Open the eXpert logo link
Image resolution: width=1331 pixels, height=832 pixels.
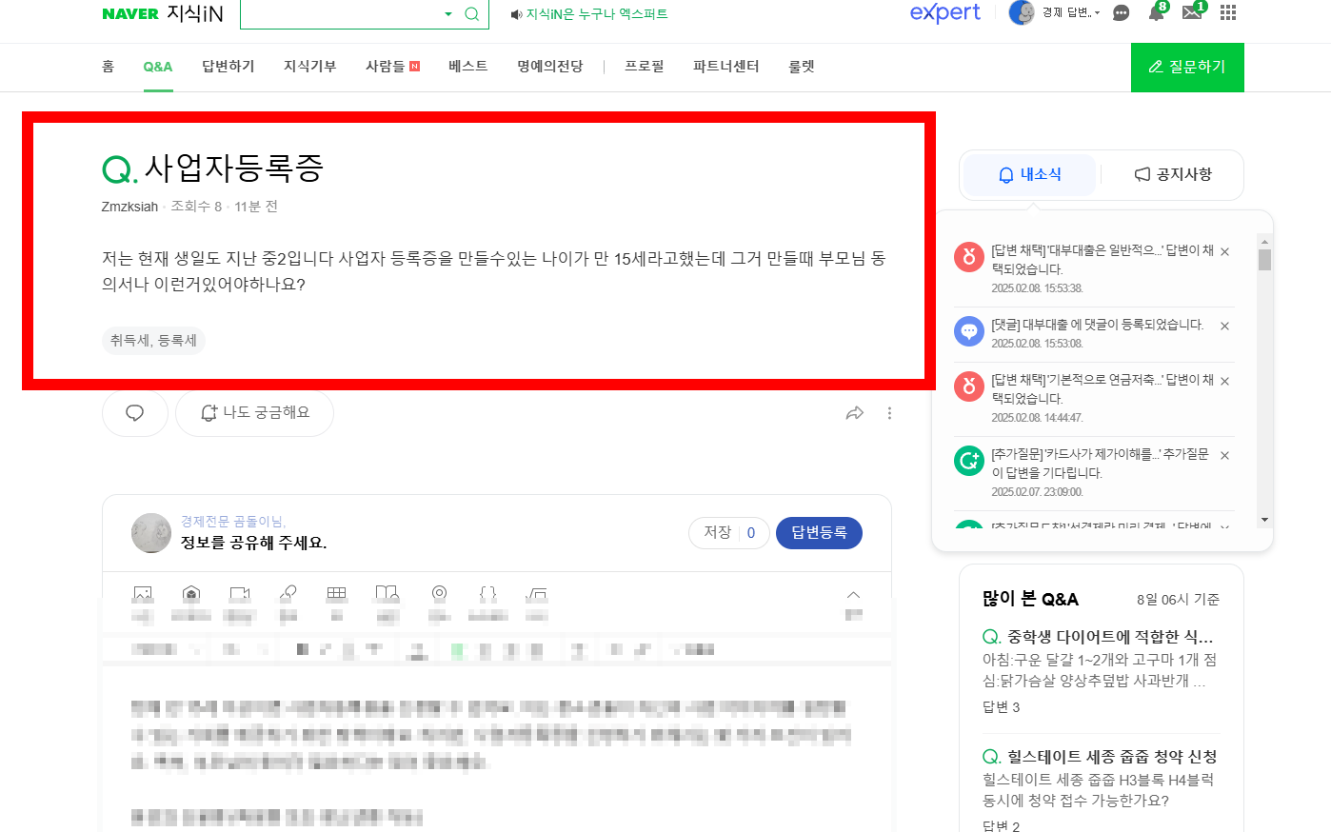point(944,12)
